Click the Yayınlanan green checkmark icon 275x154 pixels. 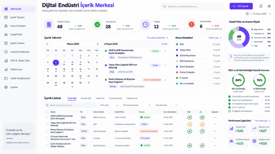coord(97,25)
